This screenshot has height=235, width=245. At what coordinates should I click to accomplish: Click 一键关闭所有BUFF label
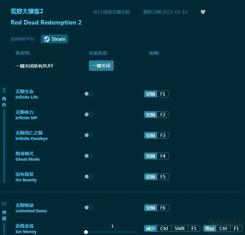tap(35, 66)
